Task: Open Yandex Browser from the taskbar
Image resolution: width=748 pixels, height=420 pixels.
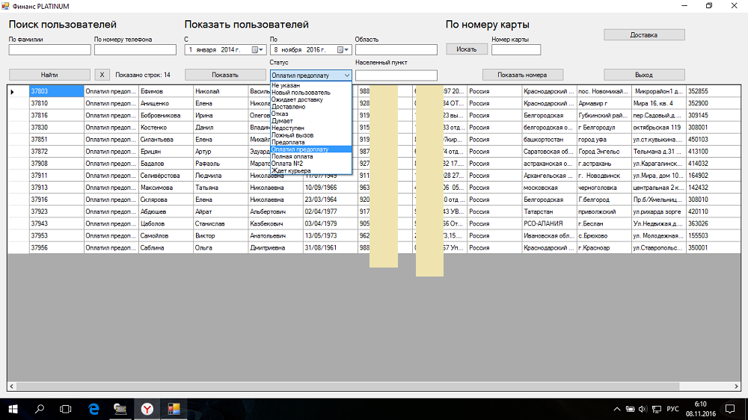Action: tap(148, 409)
